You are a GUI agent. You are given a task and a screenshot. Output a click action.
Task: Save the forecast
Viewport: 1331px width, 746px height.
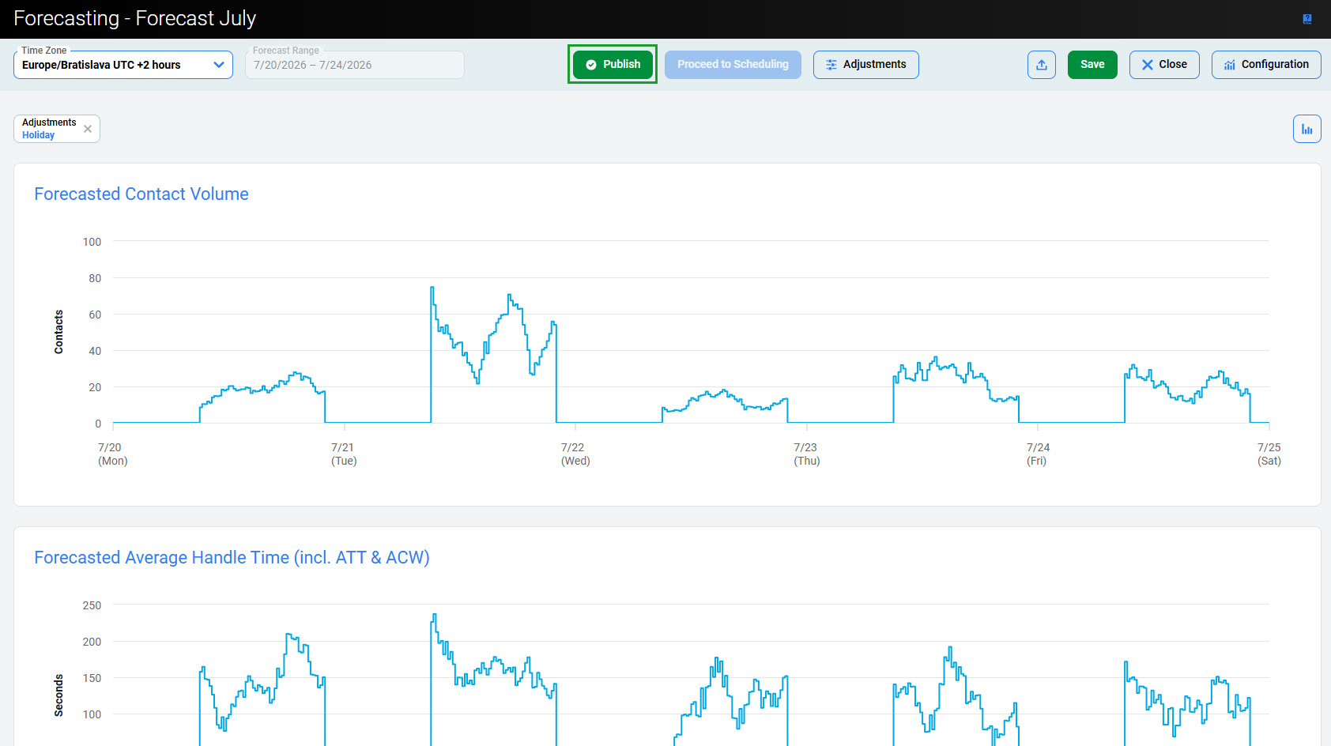click(1092, 64)
